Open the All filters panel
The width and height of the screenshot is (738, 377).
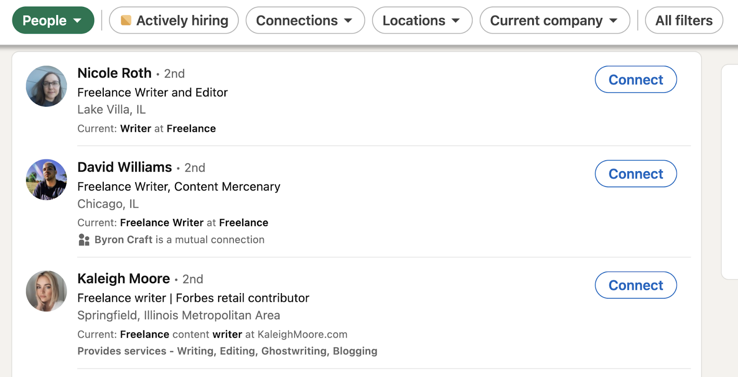click(683, 20)
